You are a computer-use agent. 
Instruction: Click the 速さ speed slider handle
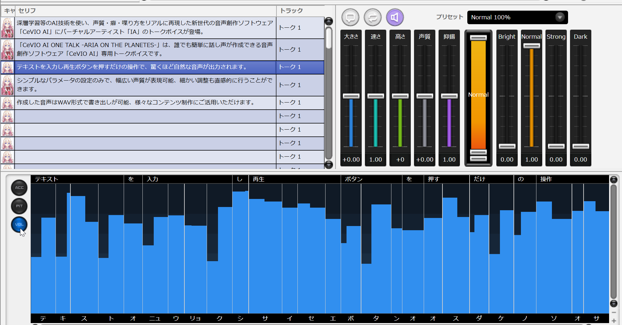(x=376, y=96)
